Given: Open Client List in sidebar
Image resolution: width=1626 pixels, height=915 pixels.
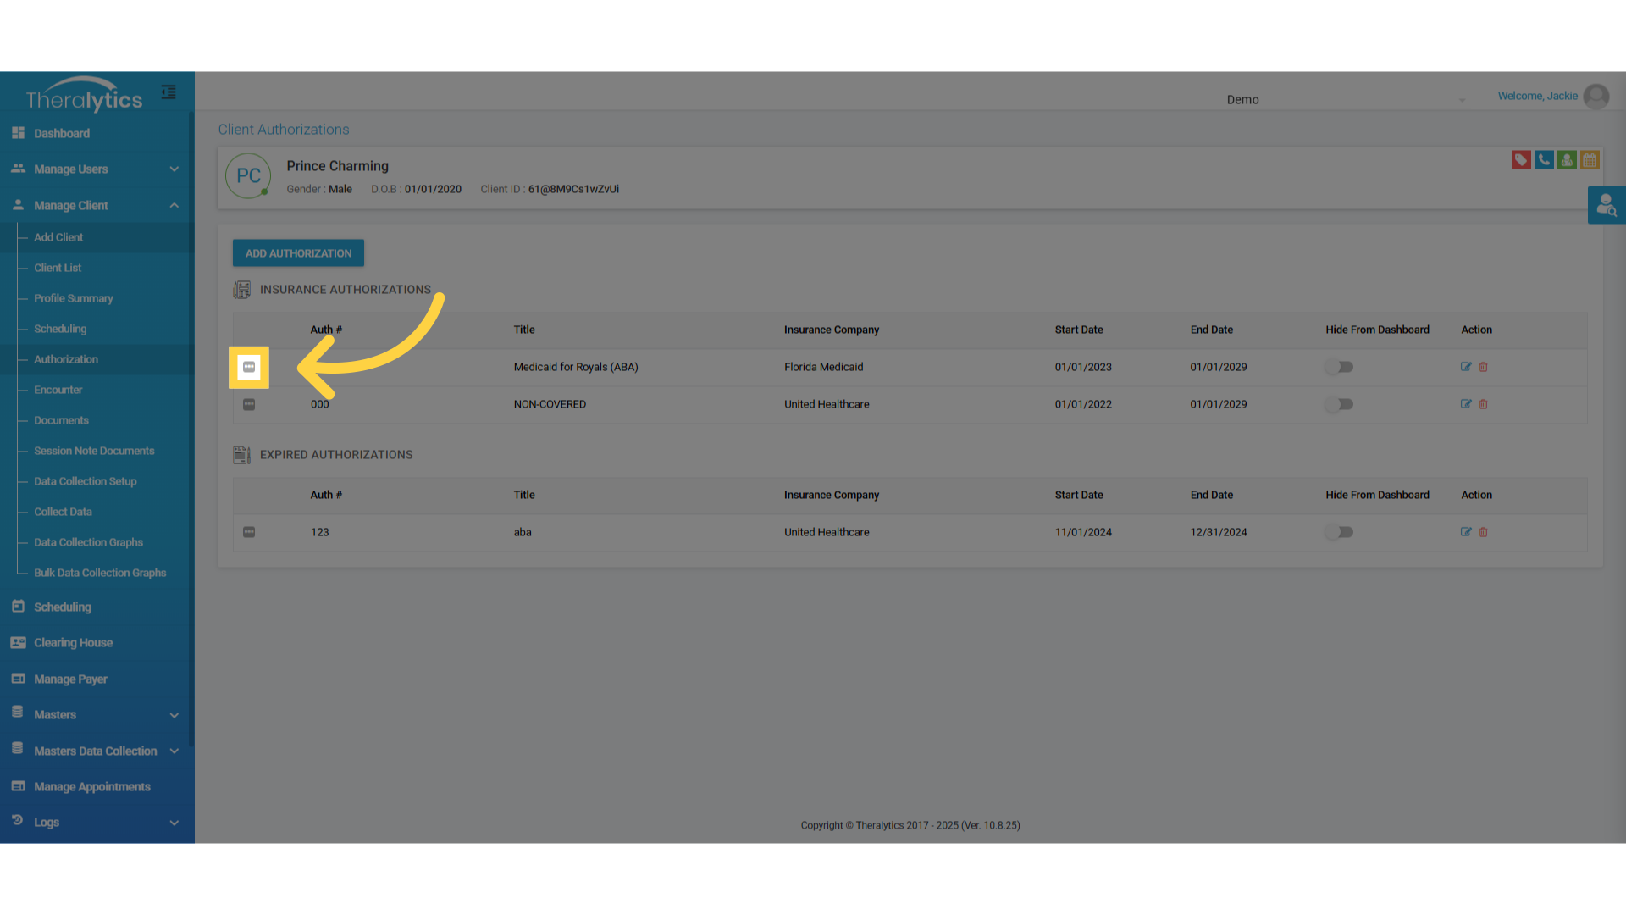Looking at the screenshot, I should pyautogui.click(x=58, y=268).
